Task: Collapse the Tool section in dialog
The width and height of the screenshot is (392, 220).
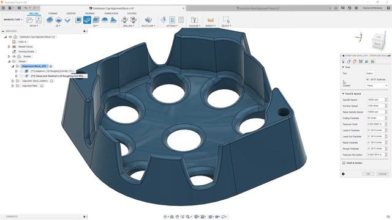Action: 343,67
